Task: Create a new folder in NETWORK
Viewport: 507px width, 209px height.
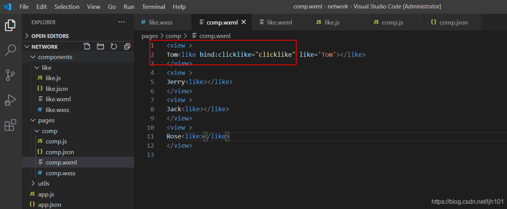Action: (100, 46)
